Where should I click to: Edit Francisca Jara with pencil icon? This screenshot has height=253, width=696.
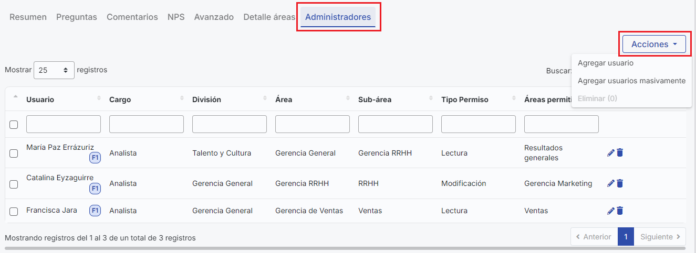(x=610, y=211)
